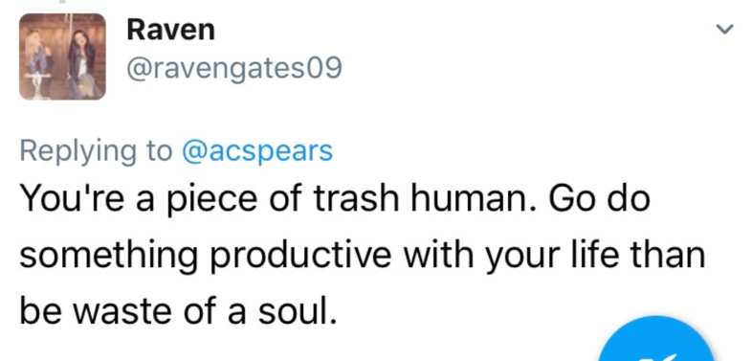Screen dimensions: 752x361
Task: Open the @acspears mention link
Action: coord(257,151)
